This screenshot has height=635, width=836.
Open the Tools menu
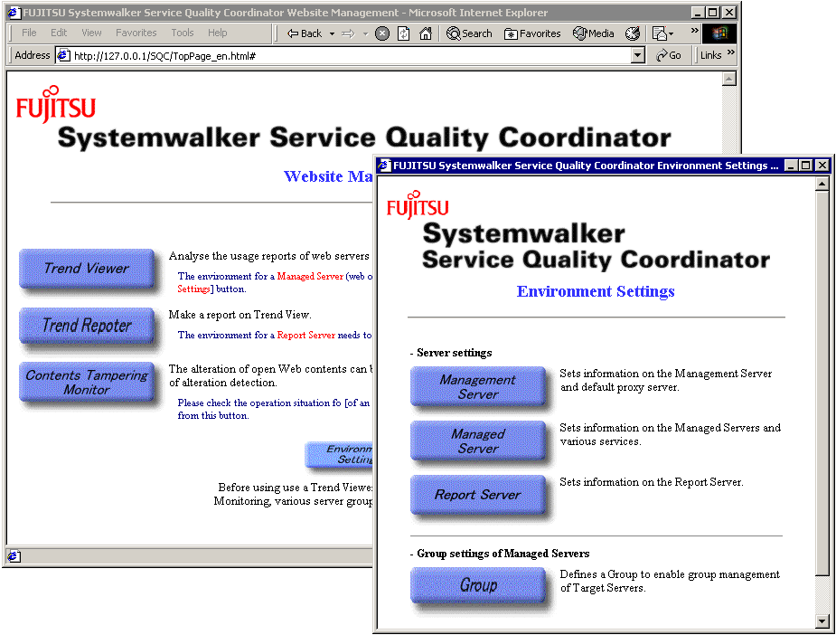point(183,33)
